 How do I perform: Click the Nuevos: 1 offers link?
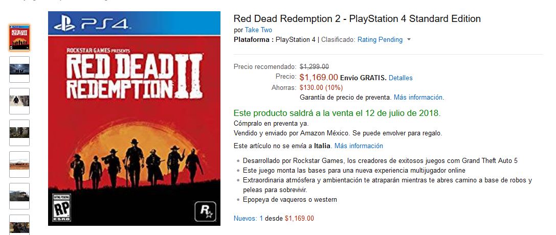248,218
